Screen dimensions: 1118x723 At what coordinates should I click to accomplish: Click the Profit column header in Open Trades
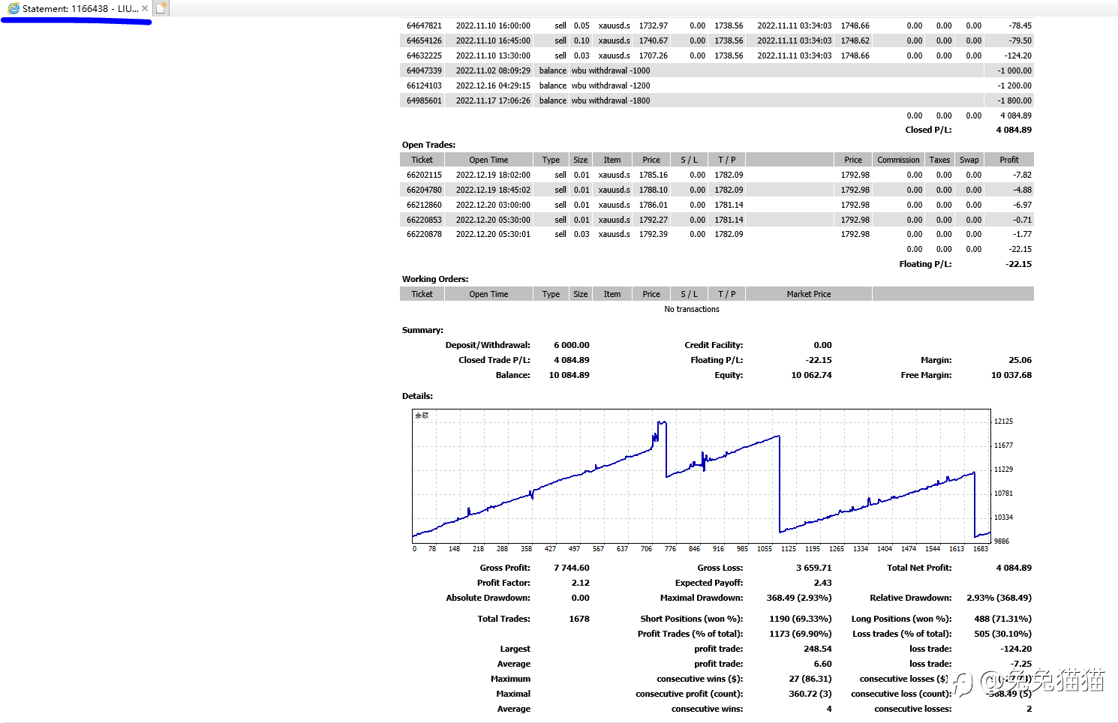(x=1009, y=160)
